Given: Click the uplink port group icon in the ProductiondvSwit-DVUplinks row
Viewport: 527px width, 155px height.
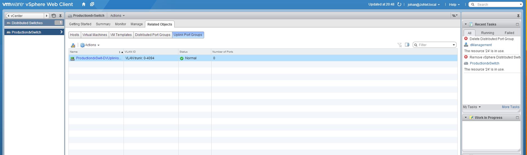Looking at the screenshot, I should [72, 58].
